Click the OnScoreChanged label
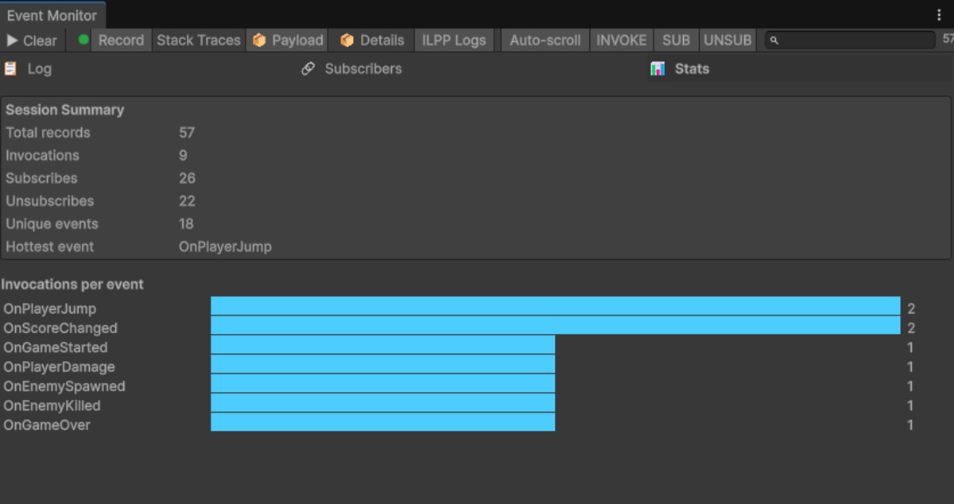The width and height of the screenshot is (954, 504). (x=60, y=328)
